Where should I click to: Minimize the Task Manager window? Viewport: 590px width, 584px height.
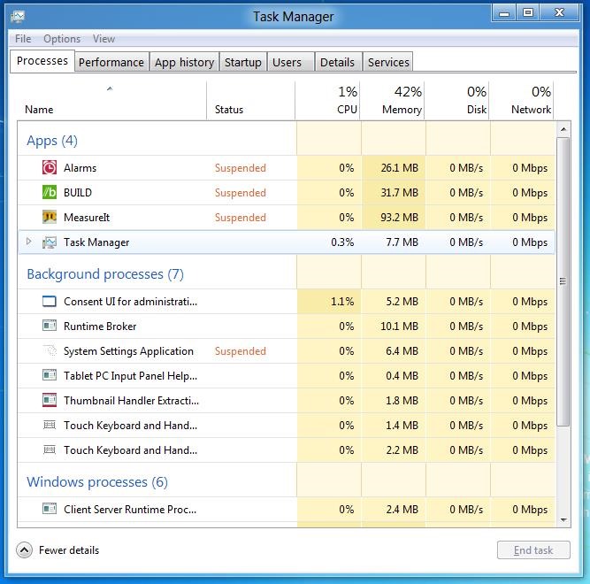[x=504, y=13]
